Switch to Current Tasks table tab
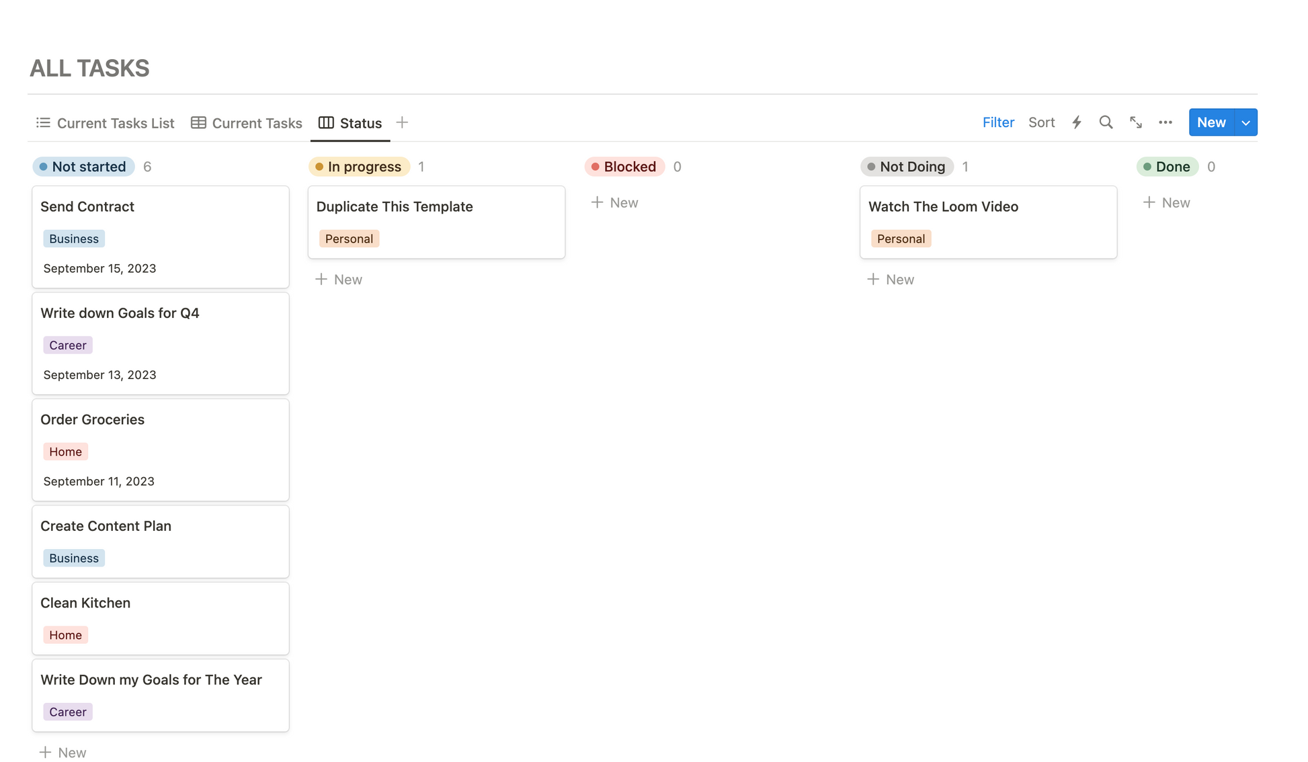 coord(247,123)
